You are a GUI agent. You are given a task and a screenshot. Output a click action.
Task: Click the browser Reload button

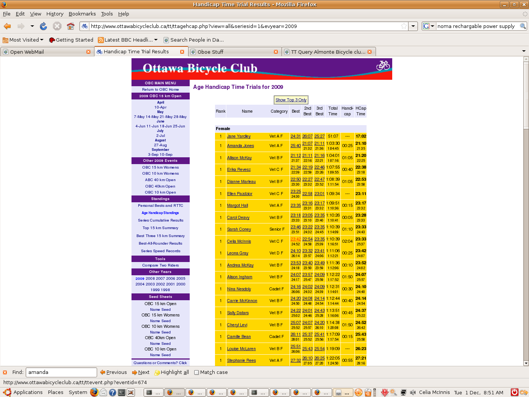pos(43,26)
